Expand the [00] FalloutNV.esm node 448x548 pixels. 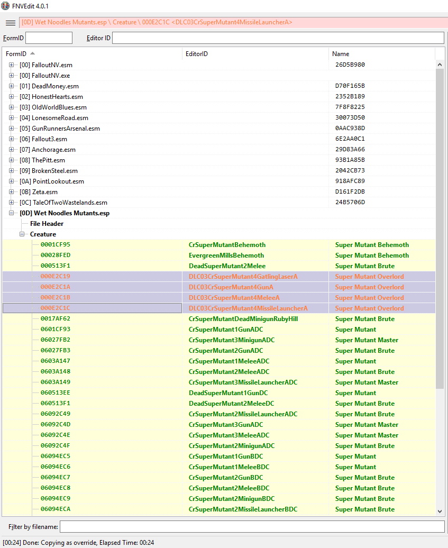(12, 65)
